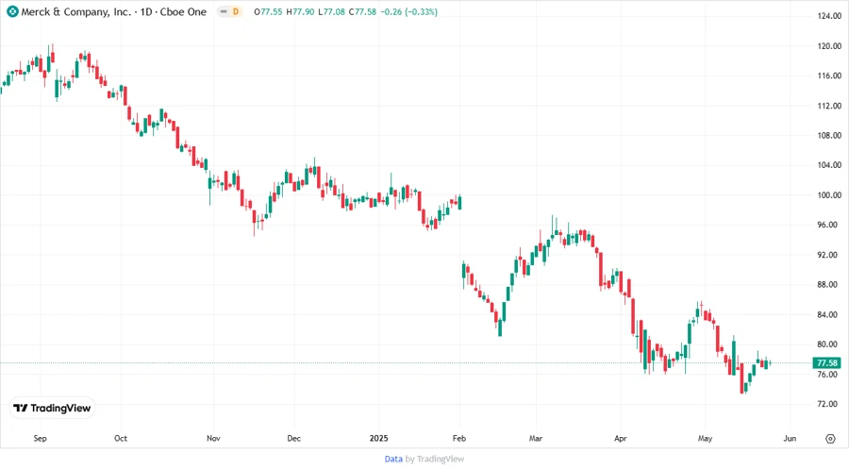Screen dimensions: 849x470
Task: Click the 124.00 price axis label
Action: coord(829,16)
